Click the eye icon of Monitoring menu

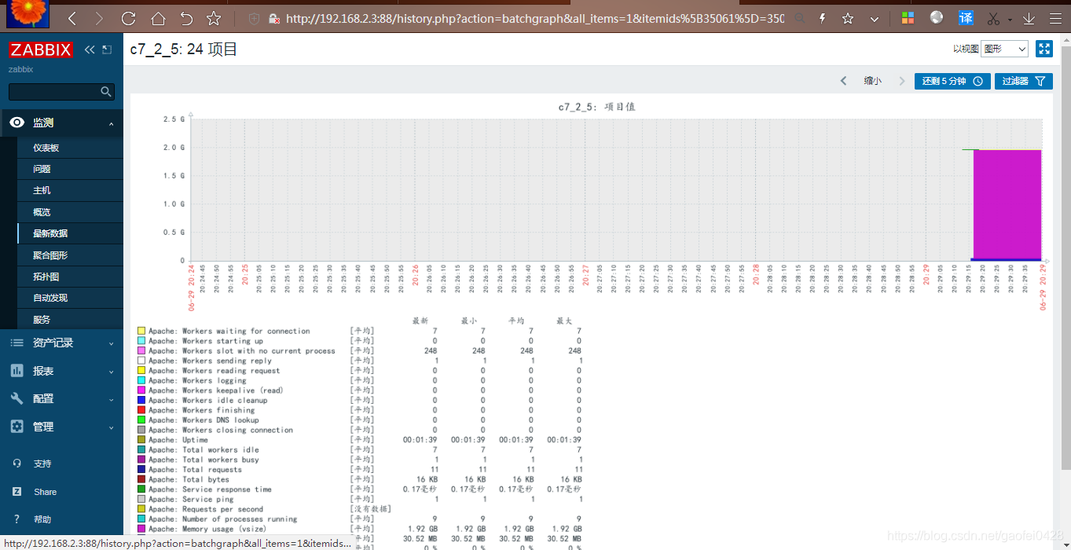point(17,123)
